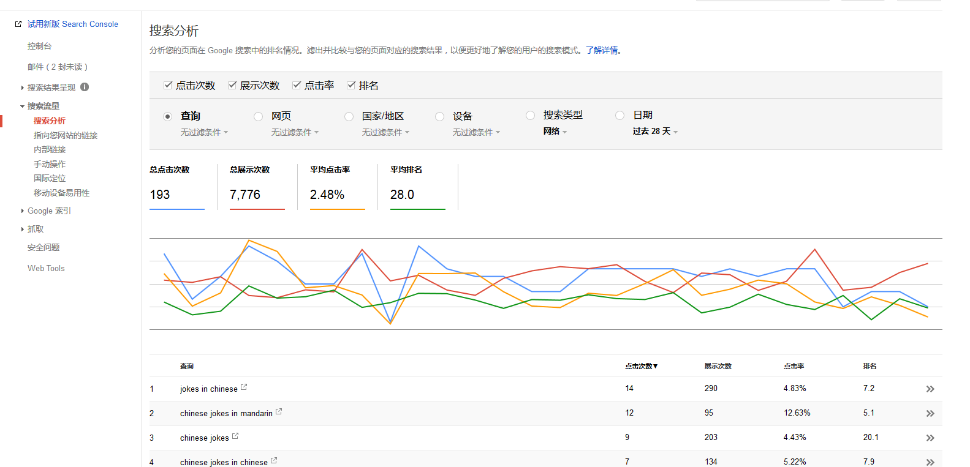Select the 搜索类型 radio button
970x467 pixels.
(x=530, y=115)
